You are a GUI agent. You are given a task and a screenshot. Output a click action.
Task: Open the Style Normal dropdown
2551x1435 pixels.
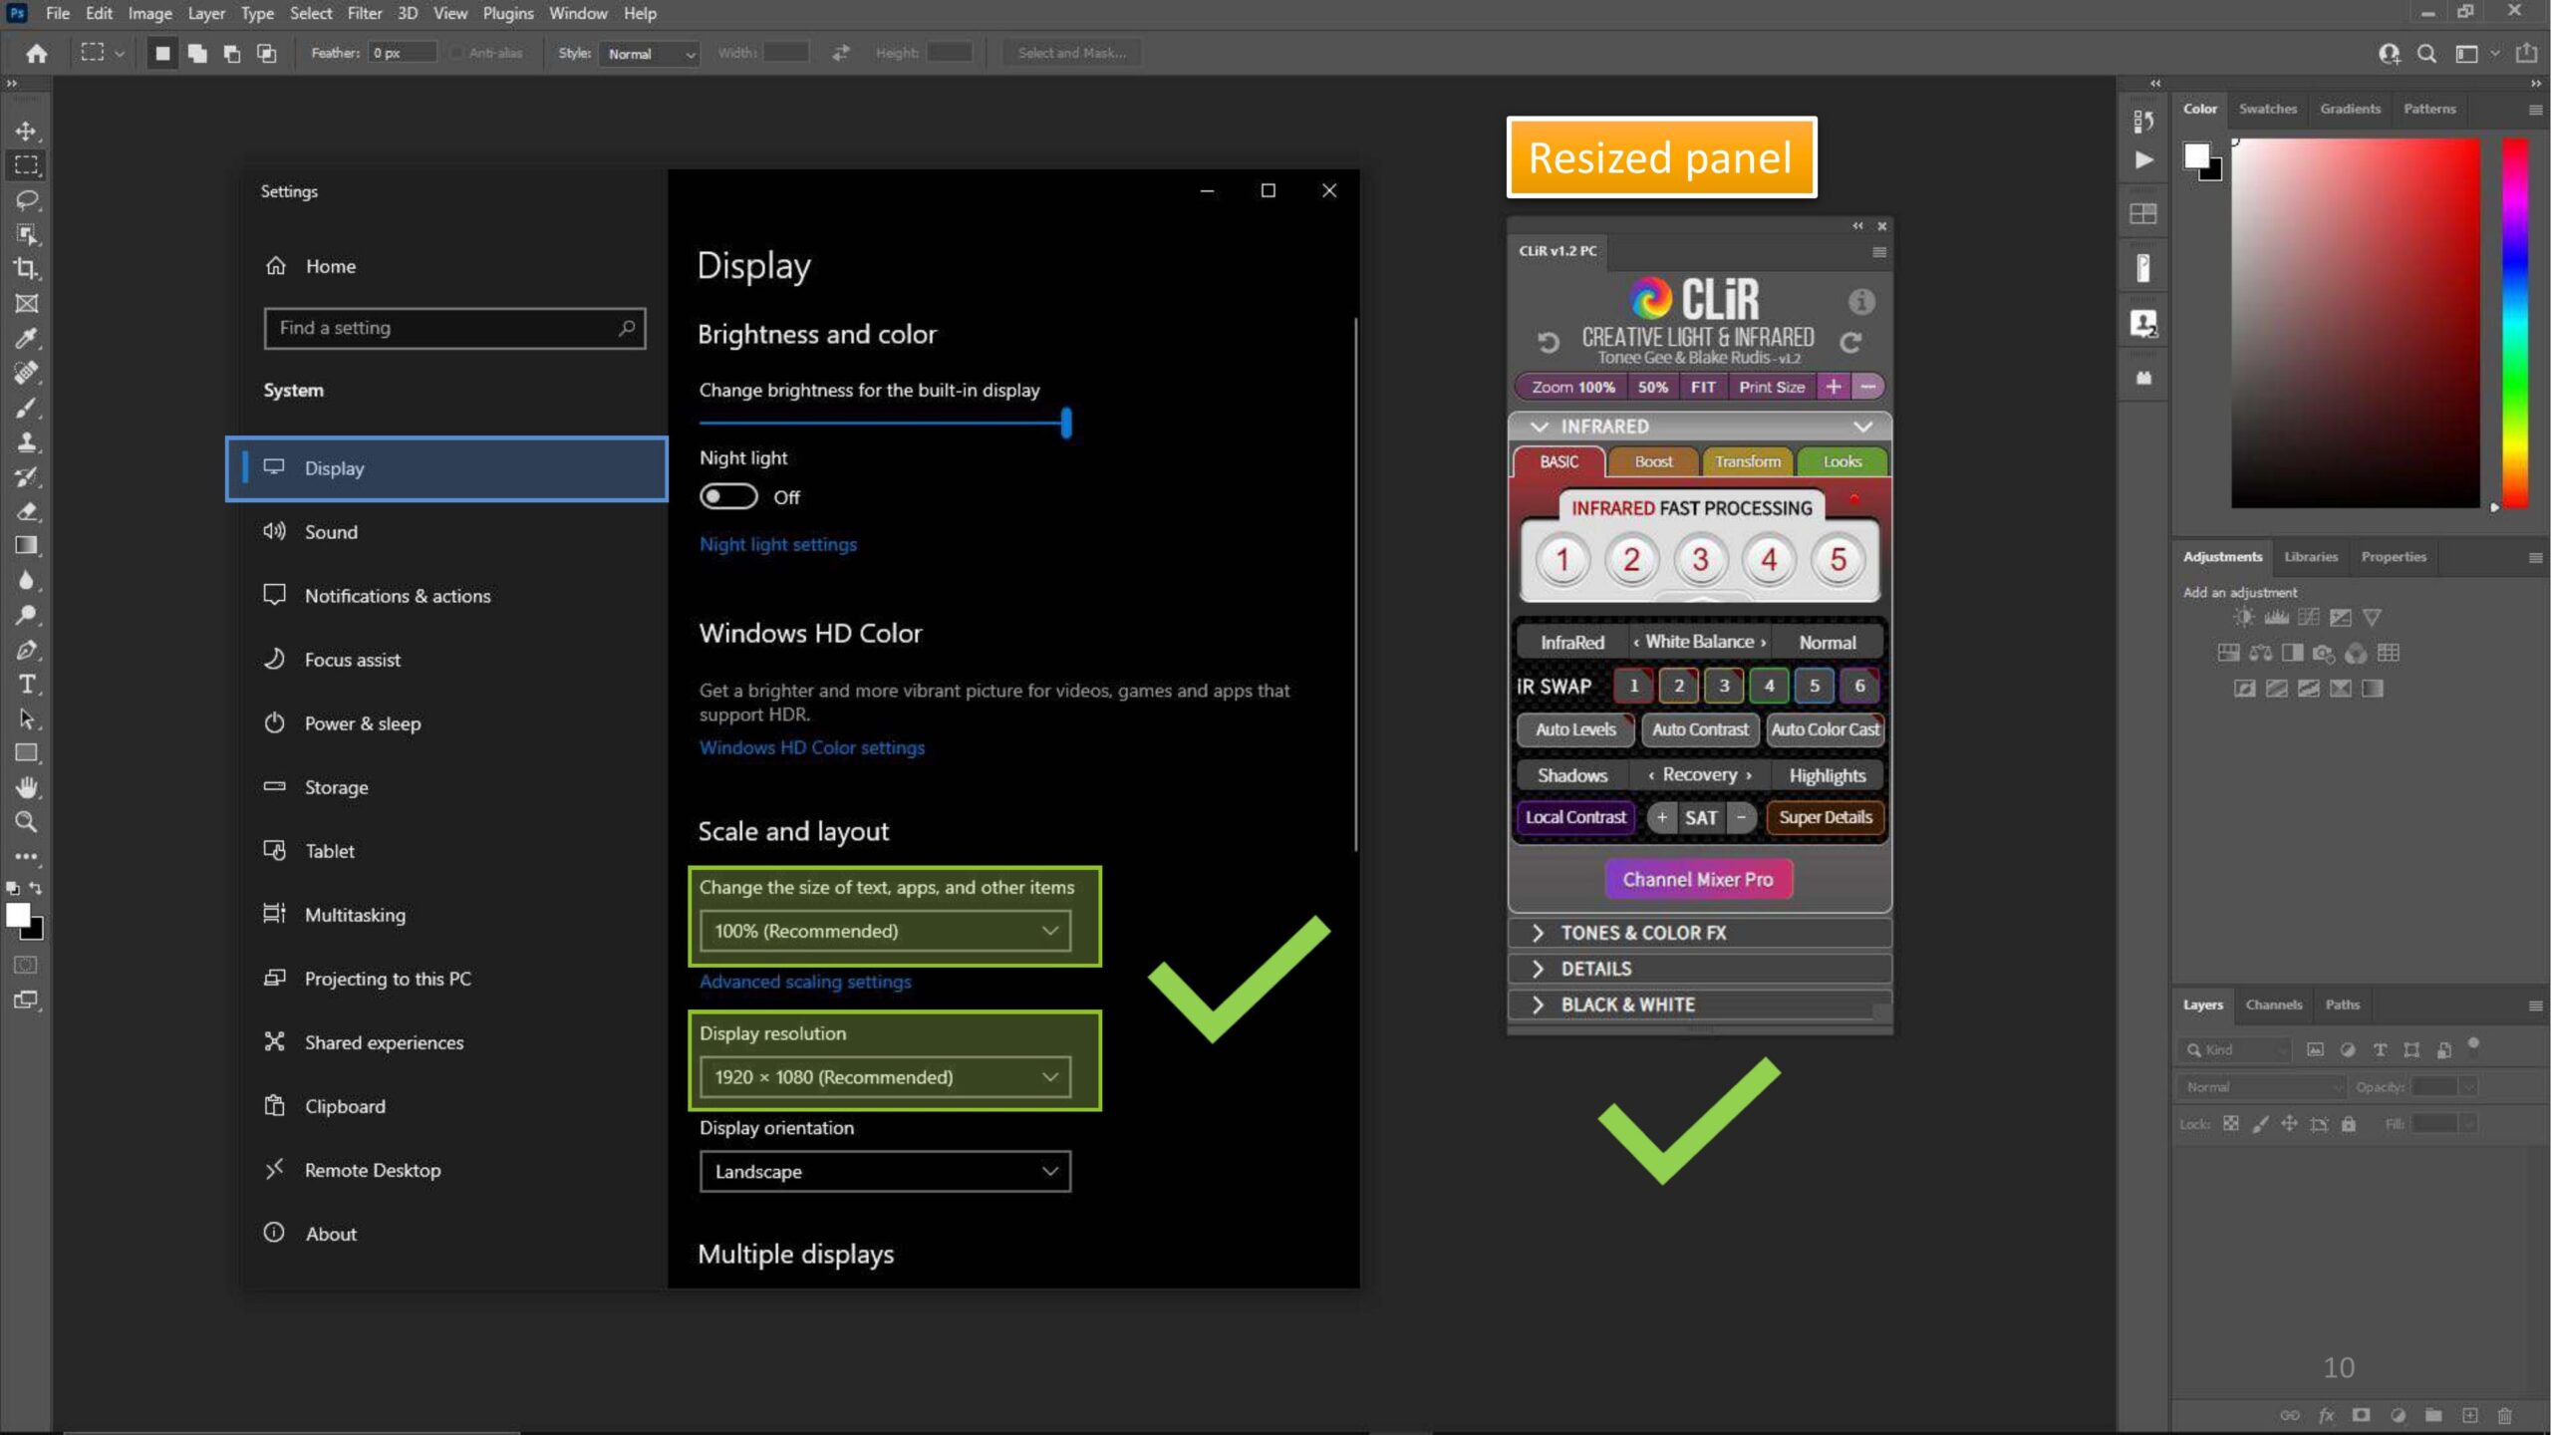pos(650,54)
